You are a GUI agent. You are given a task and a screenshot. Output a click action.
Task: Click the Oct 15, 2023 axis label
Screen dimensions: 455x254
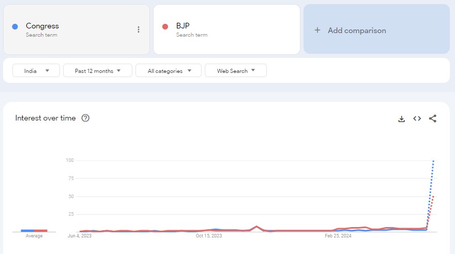coord(209,236)
